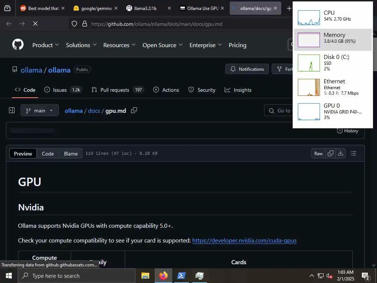
Task: Open the Insights tab
Action: [x=238, y=90]
